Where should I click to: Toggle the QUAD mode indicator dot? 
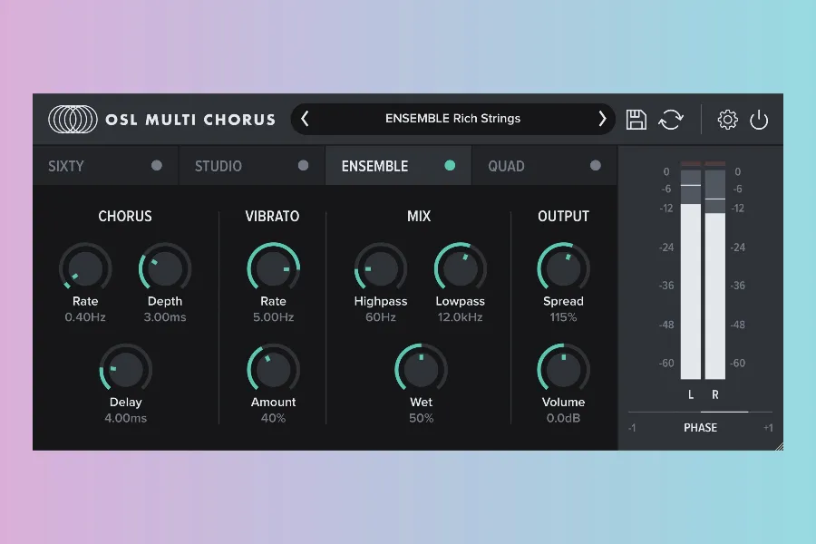click(x=596, y=166)
